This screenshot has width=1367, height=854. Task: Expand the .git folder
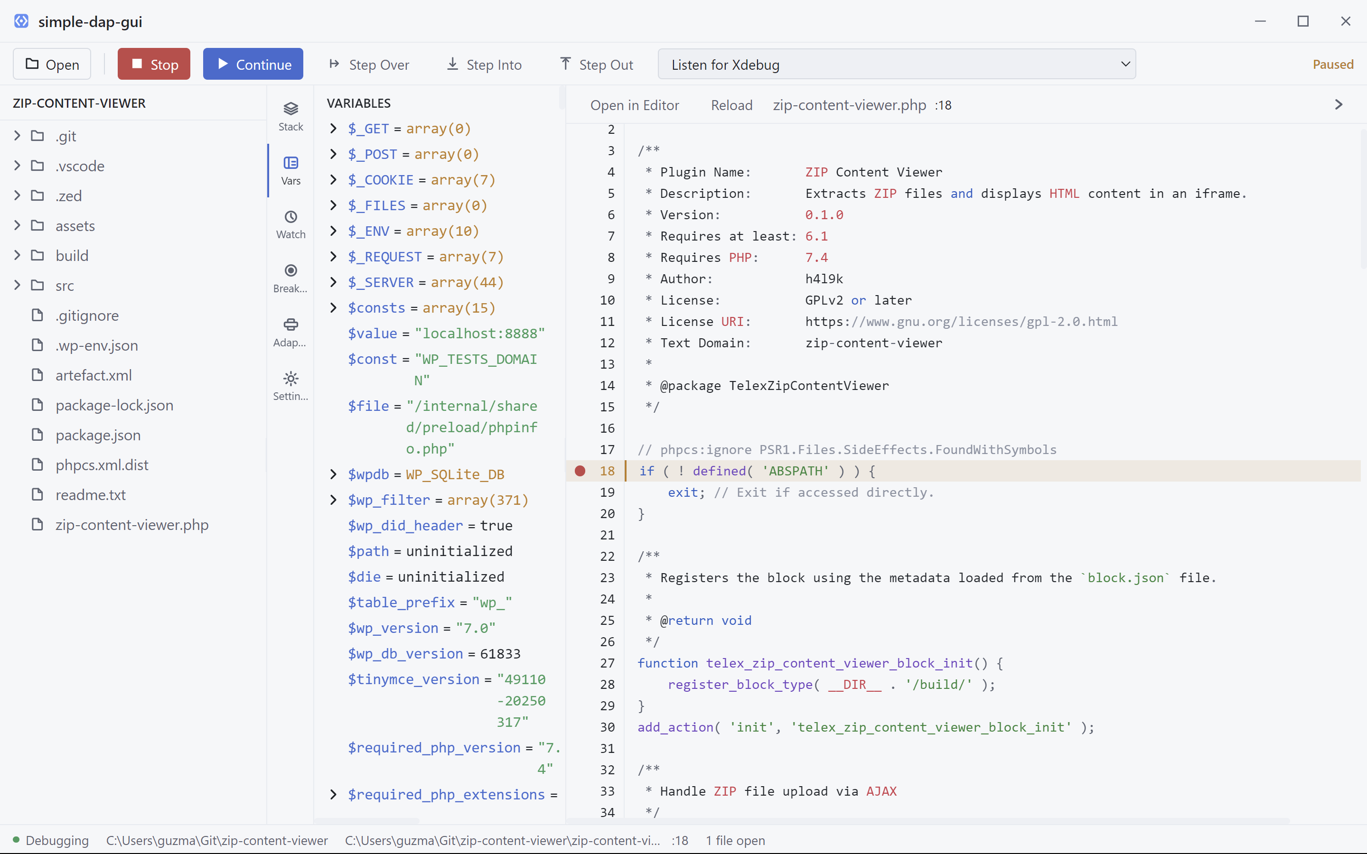[17, 136]
